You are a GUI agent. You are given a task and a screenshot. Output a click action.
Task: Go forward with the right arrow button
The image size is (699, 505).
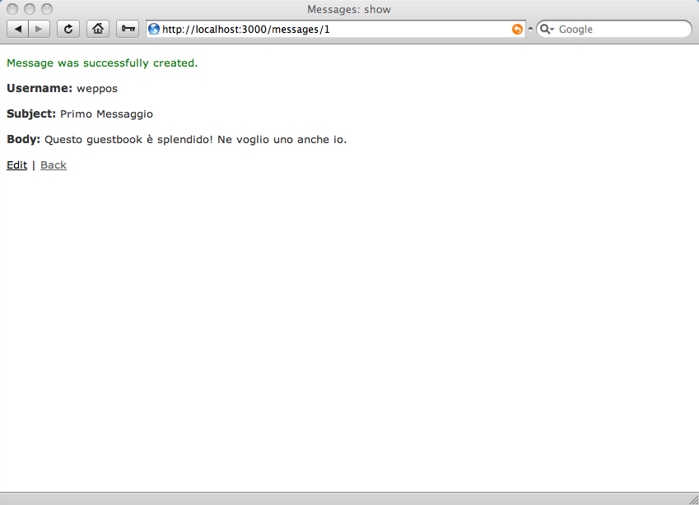pos(40,29)
